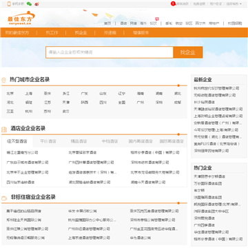The width and height of the screenshot is (248, 248).
Task: Select 找工作 in the orange menu bar
Action: point(52,32)
